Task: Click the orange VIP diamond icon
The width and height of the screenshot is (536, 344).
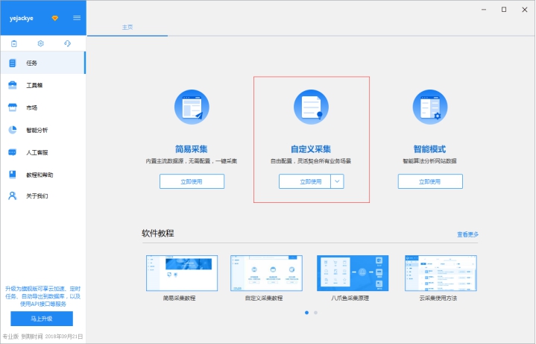Action: 54,17
